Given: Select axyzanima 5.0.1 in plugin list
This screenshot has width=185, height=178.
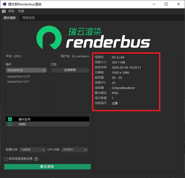Looking at the screenshot, I should pyautogui.click(x=18, y=81).
